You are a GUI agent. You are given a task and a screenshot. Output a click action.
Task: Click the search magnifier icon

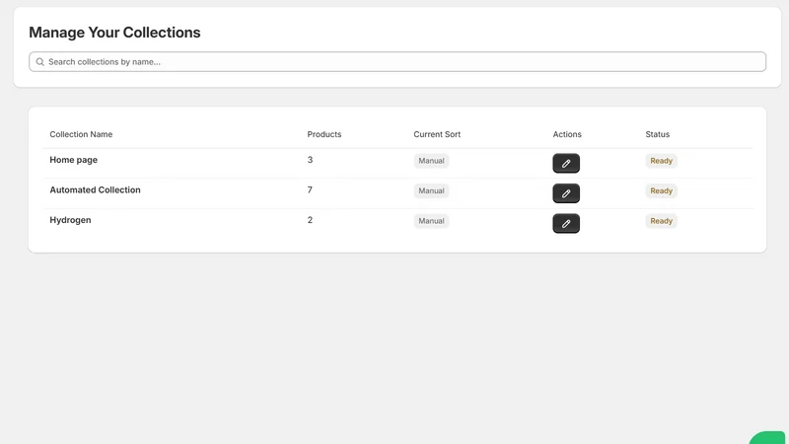(40, 62)
